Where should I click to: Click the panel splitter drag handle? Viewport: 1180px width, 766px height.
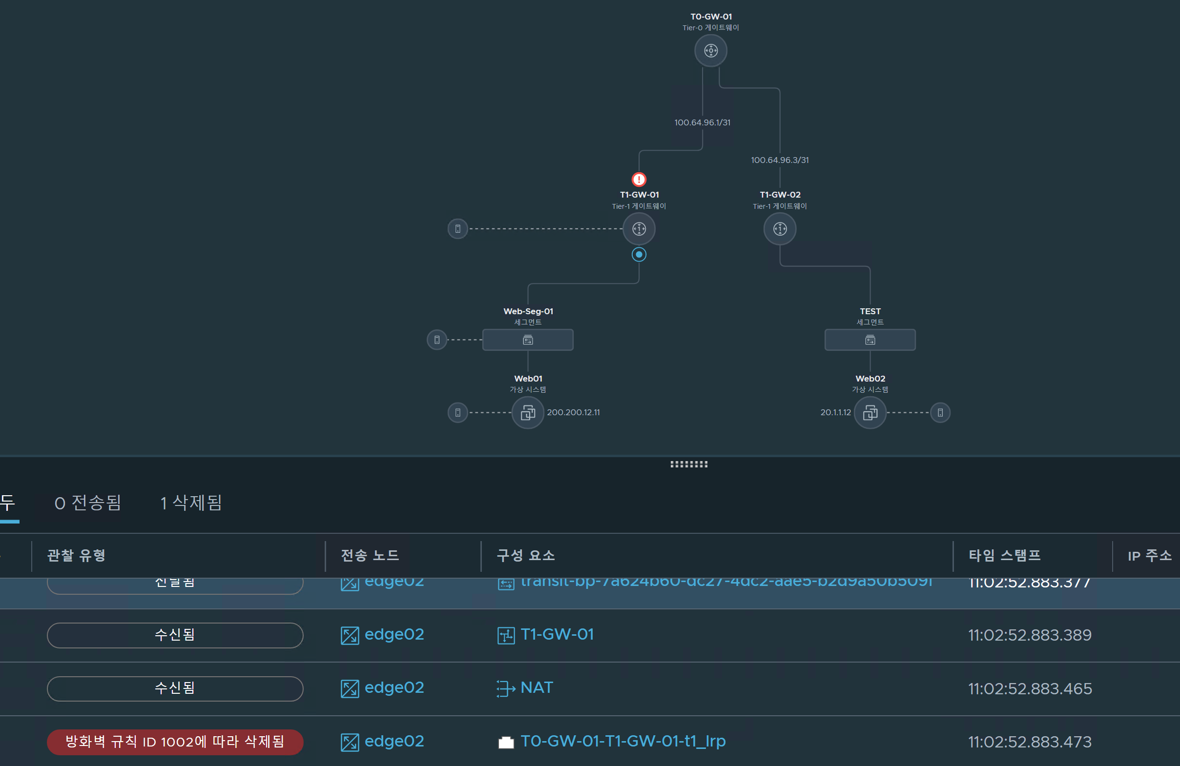[689, 464]
